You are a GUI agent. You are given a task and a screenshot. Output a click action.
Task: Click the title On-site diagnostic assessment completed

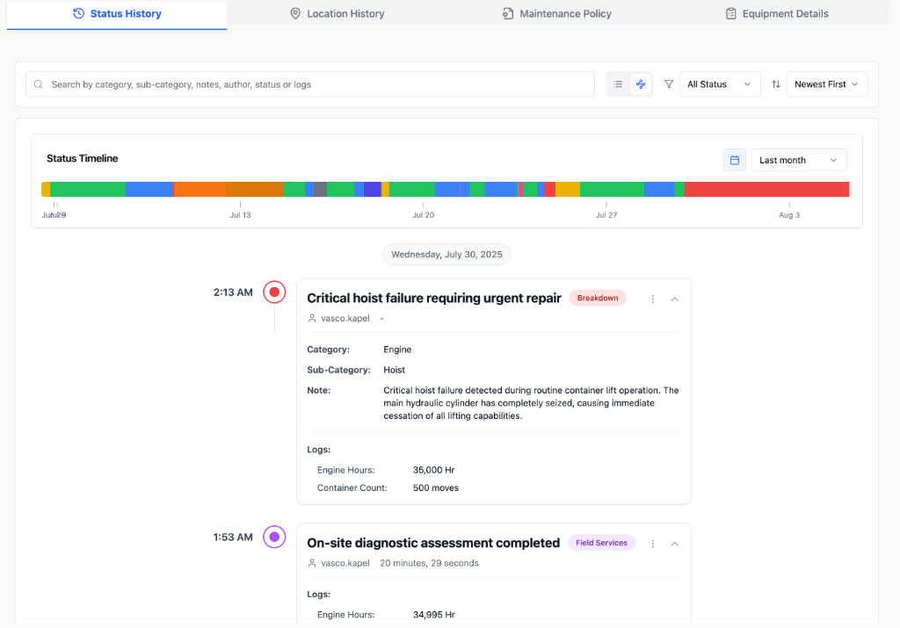coord(433,543)
